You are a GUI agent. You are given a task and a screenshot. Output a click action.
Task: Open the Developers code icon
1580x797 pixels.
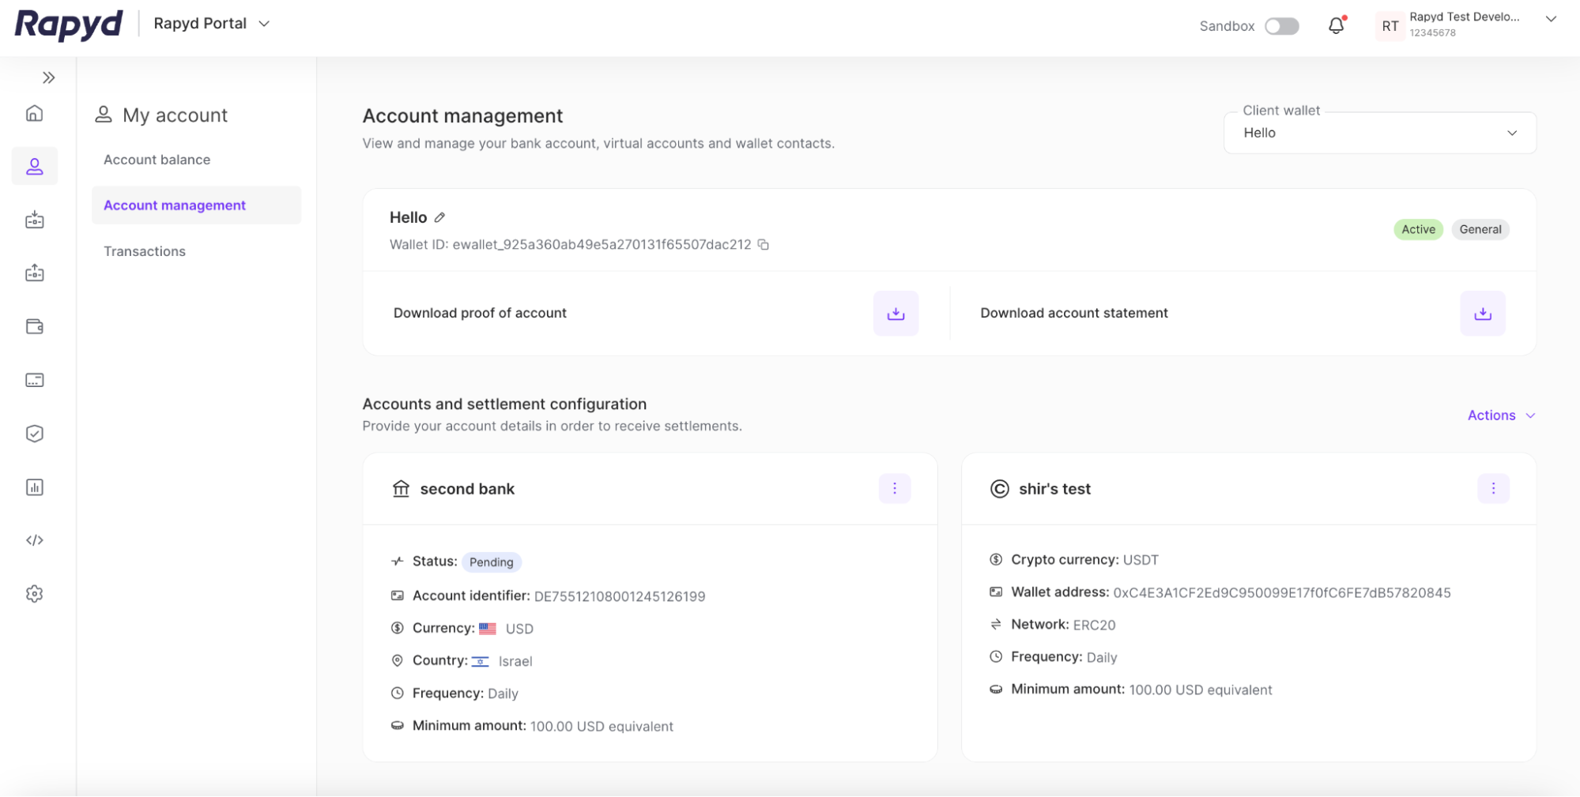click(35, 540)
